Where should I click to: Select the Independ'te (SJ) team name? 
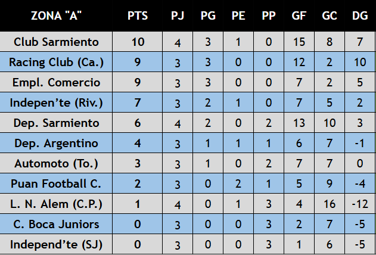56,244
